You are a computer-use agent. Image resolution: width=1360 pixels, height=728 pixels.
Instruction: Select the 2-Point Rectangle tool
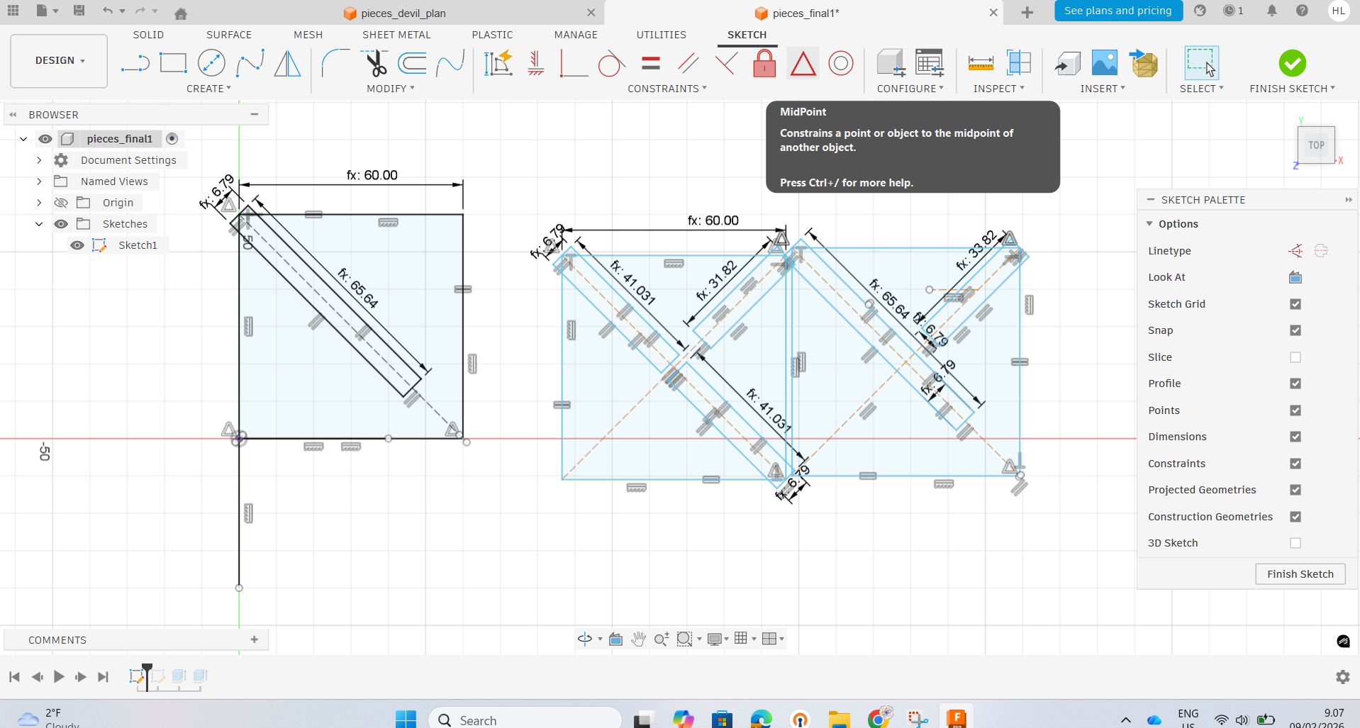(x=173, y=64)
